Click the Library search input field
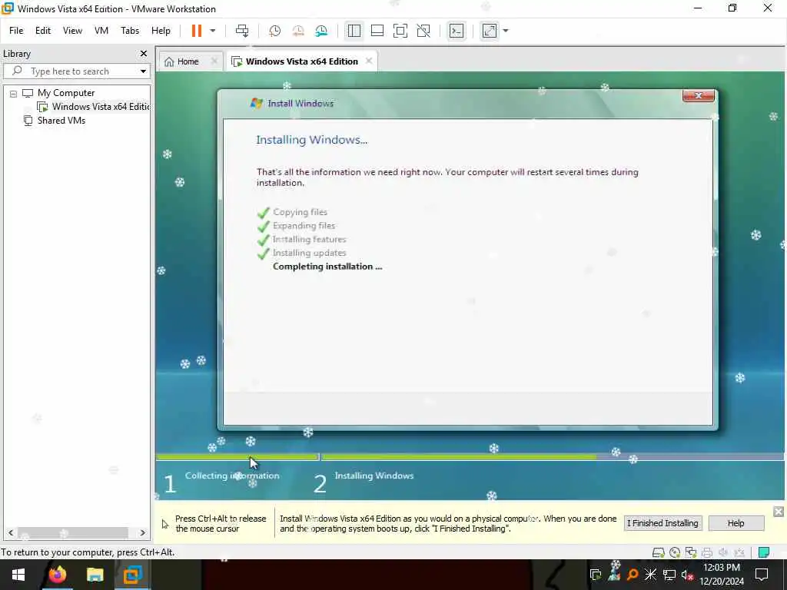 coord(75,71)
